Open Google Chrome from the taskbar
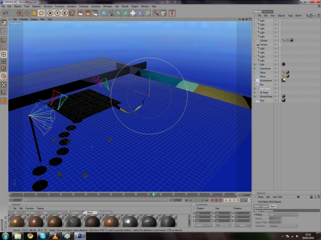 (30, 236)
